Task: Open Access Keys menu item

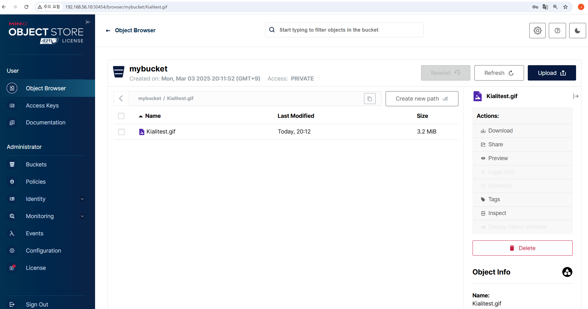Action: pyautogui.click(x=47, y=106)
